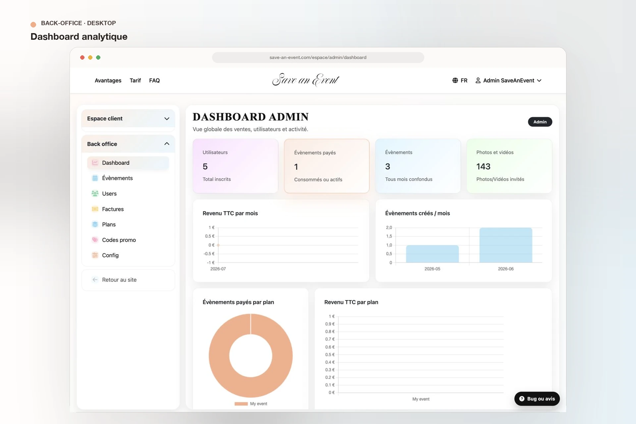This screenshot has height=424, width=636.
Task: Click the browser address bar URL
Action: [x=318, y=57]
